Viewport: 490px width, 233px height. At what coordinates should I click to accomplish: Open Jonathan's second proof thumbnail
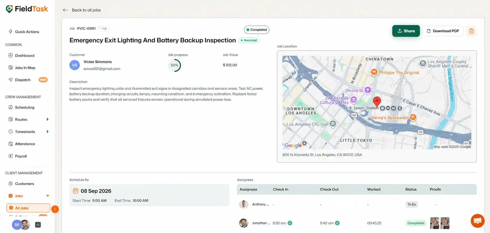(x=445, y=223)
